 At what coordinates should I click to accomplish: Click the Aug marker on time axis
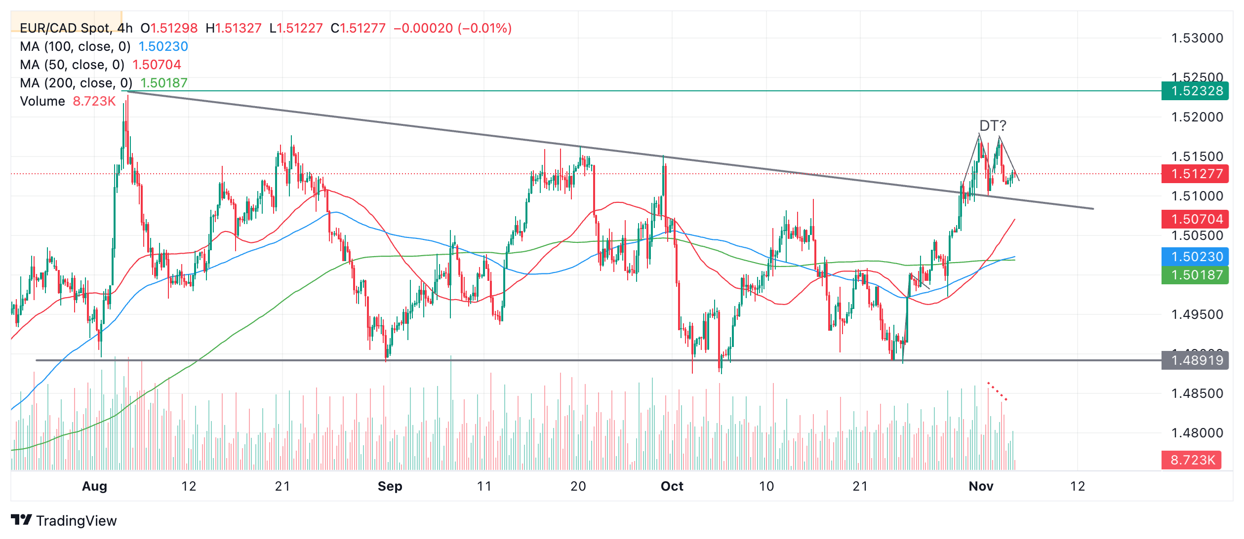[94, 486]
